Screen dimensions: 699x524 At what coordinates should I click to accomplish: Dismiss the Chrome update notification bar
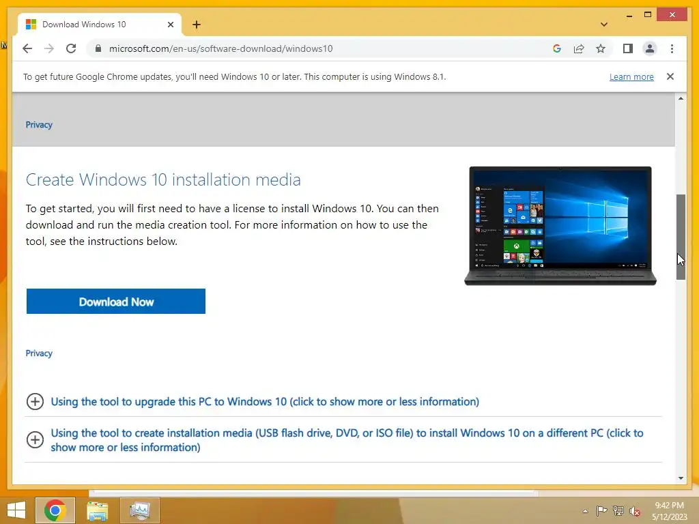(x=670, y=76)
